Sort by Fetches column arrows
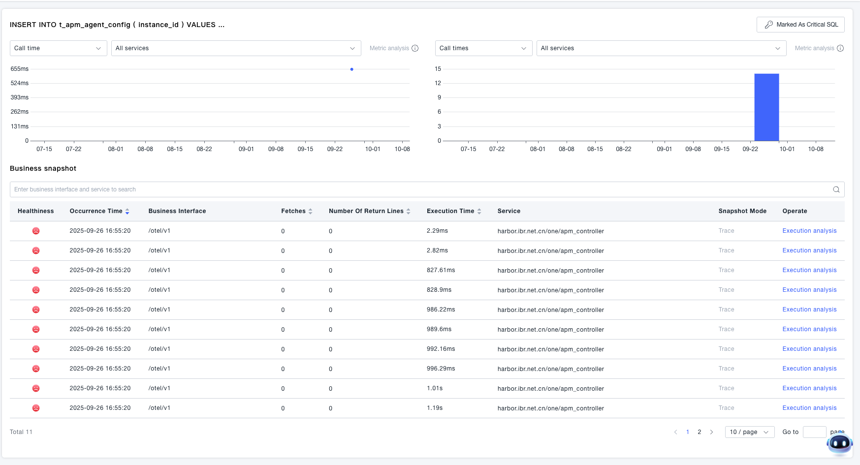This screenshot has width=860, height=465. pos(310,211)
